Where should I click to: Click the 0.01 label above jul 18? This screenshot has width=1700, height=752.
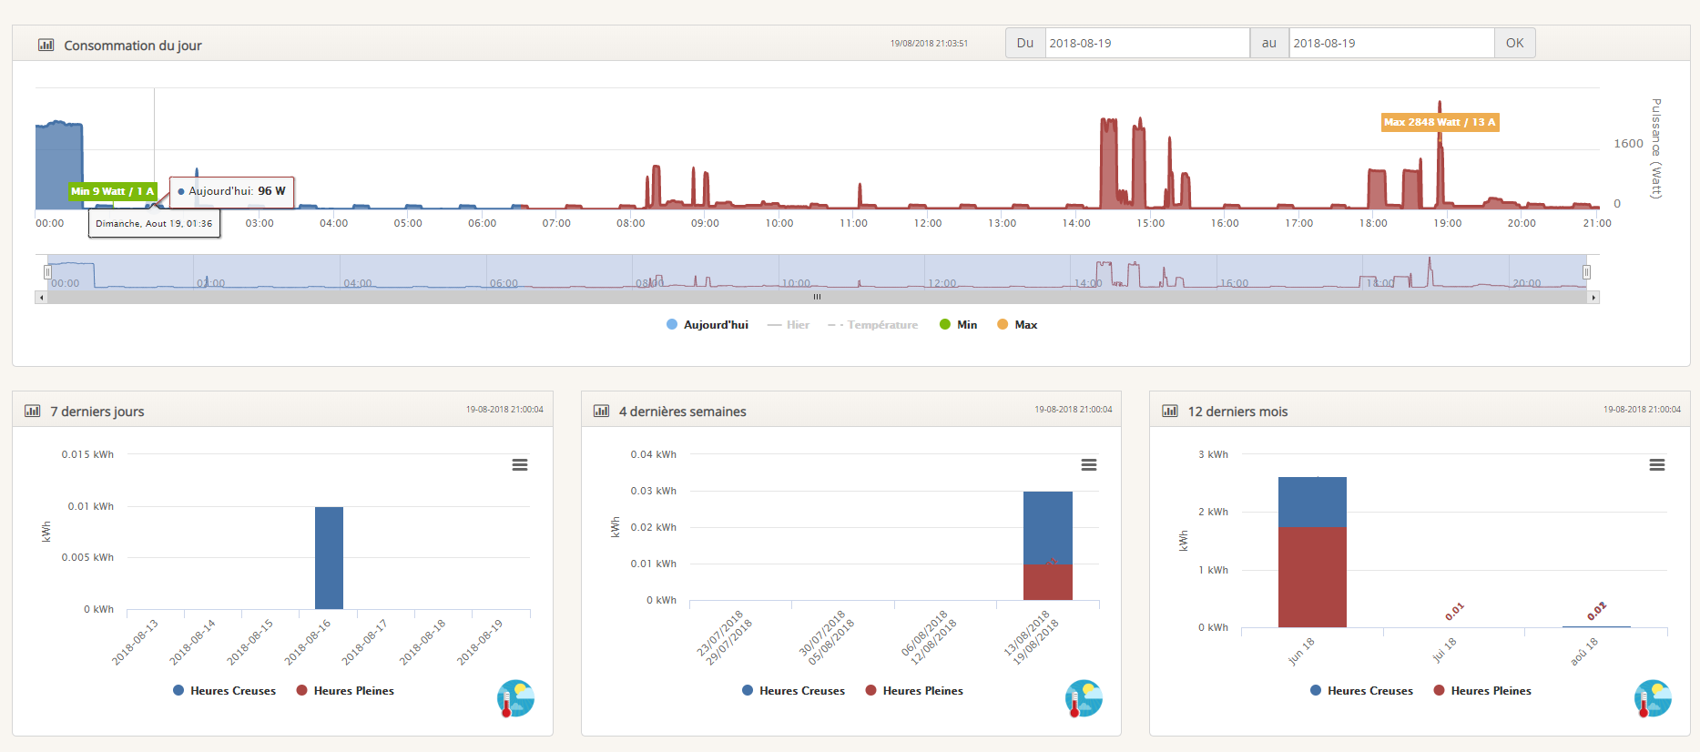(1454, 612)
